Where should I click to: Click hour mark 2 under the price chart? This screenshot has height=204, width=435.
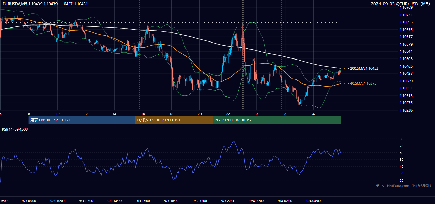pyautogui.click(x=285, y=114)
